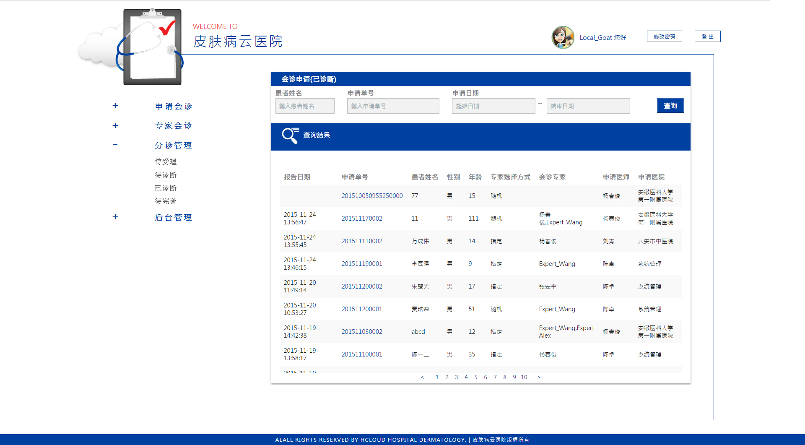
Task: Select the 待完善 submenu item
Action: [166, 201]
